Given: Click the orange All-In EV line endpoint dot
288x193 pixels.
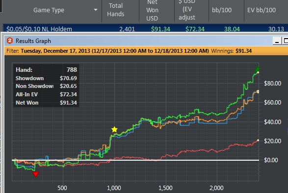Looking at the screenshot, I should tap(258, 91).
